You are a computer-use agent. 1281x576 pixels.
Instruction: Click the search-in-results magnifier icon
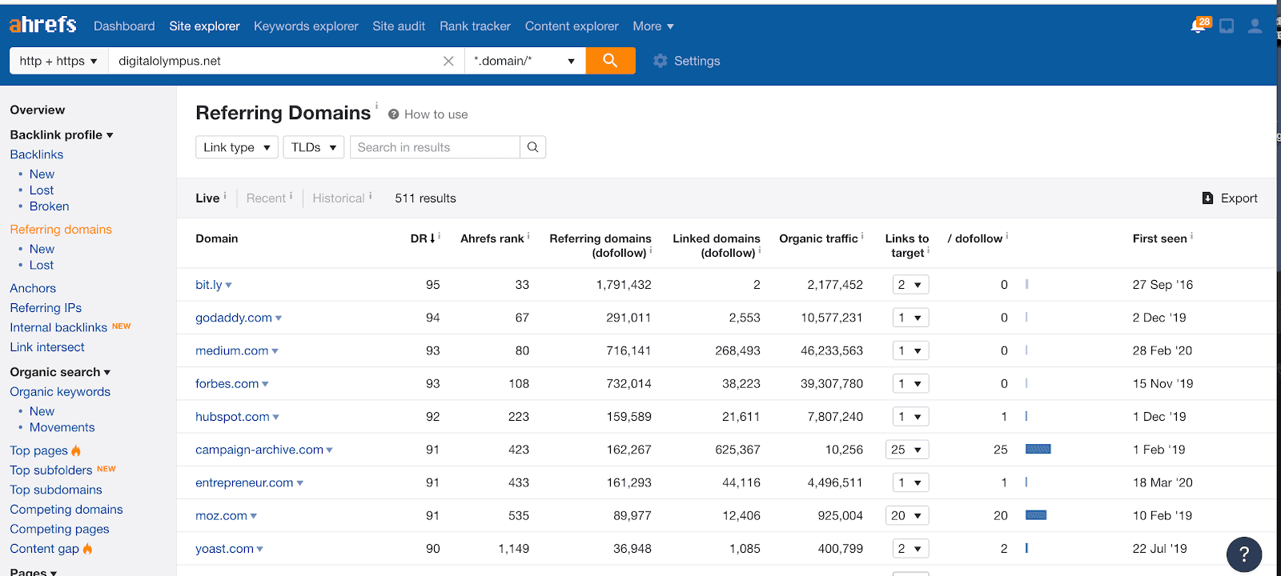tap(532, 147)
